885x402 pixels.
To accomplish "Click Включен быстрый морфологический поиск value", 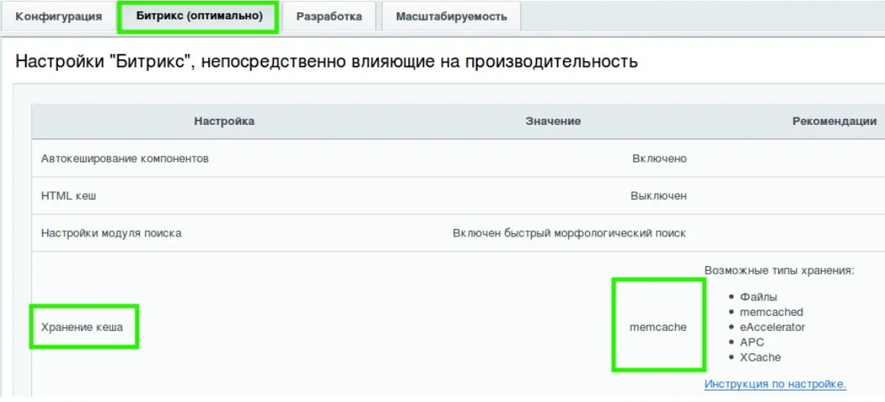I will [x=569, y=233].
